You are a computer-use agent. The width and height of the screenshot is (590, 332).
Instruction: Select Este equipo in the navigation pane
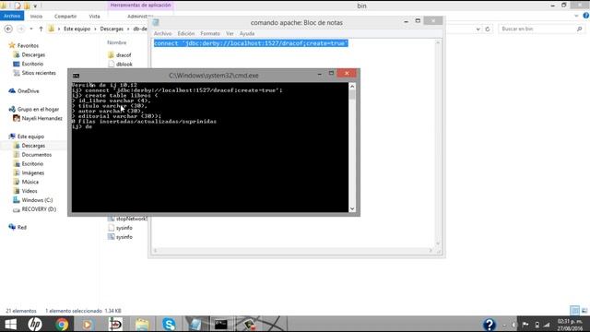pyautogui.click(x=30, y=136)
